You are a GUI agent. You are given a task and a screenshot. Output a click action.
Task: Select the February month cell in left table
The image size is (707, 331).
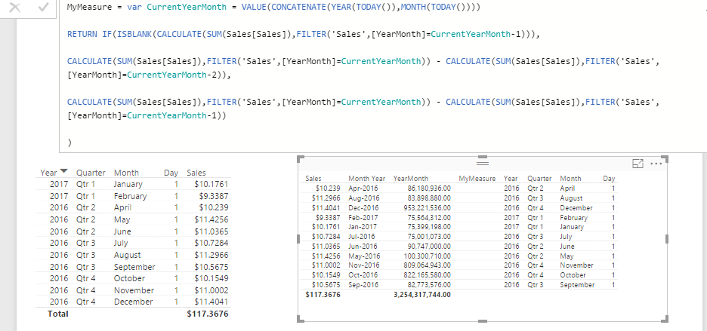coord(131,196)
